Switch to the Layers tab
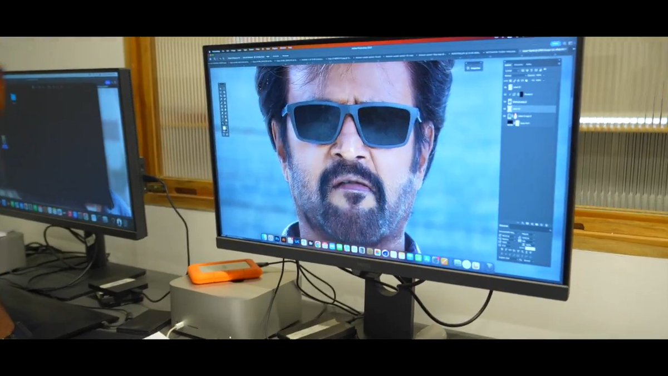 (x=508, y=65)
